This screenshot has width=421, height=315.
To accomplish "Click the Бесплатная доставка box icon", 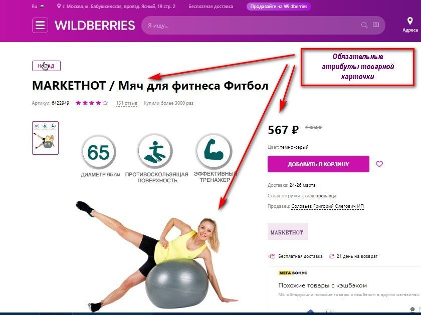I will 272,256.
